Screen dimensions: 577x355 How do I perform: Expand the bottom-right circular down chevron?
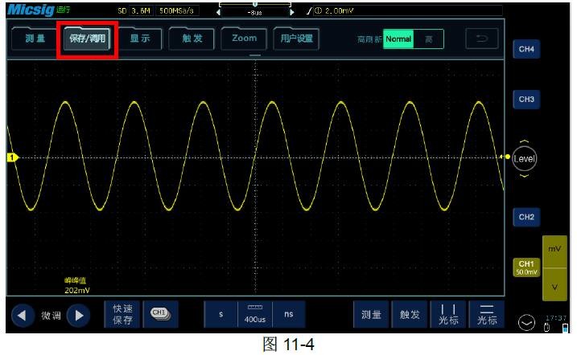[525, 323]
